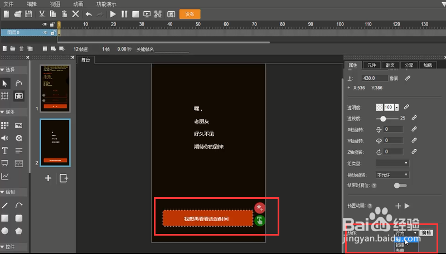Copy using the toolbar copy icon

coord(53,14)
